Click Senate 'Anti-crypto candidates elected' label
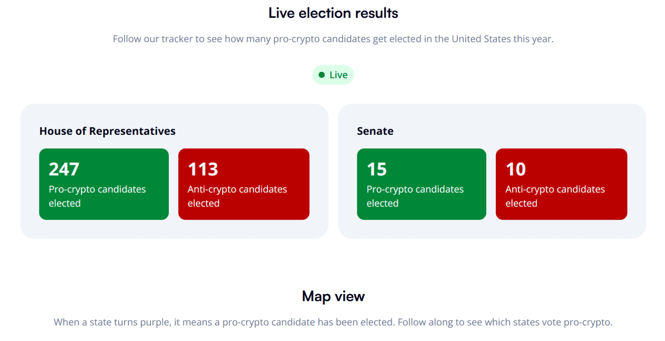 tap(555, 196)
